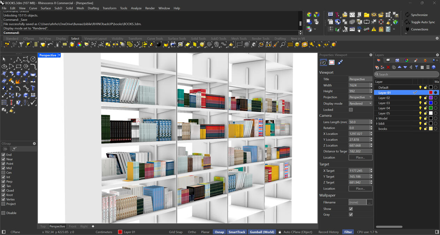Image resolution: width=440 pixels, height=235 pixels.
Task: Click the green color swatch of Layer 04
Action: [431, 108]
